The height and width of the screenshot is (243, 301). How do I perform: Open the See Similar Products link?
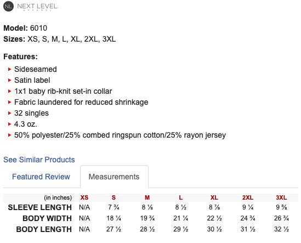(x=39, y=160)
